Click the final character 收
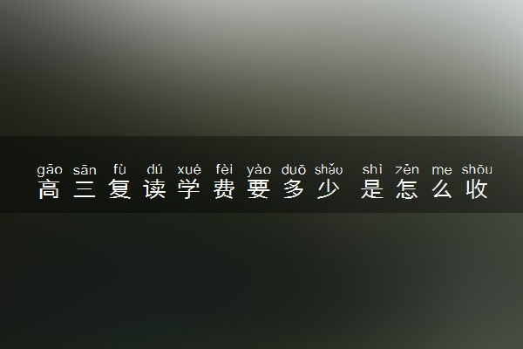523x349 pixels. pyautogui.click(x=477, y=189)
